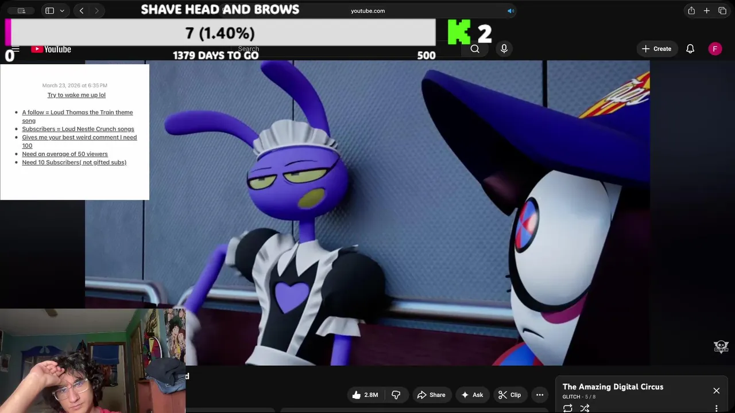Click 'Subscribers = Loud Nestle Crunch songs' item
This screenshot has width=735, height=413.
tap(78, 129)
